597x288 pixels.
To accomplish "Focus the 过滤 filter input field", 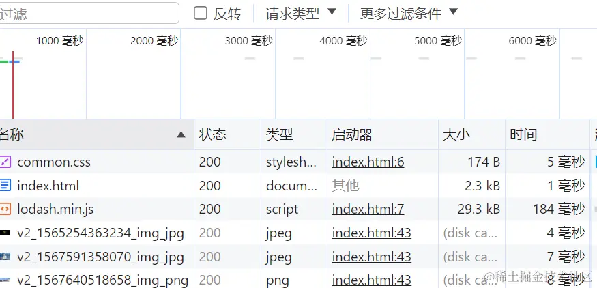I will (x=88, y=14).
